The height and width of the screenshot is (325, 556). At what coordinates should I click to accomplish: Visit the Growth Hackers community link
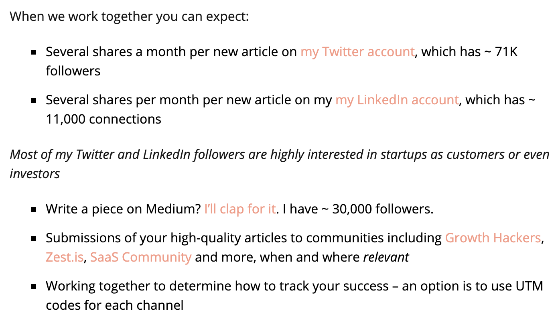pyautogui.click(x=493, y=238)
